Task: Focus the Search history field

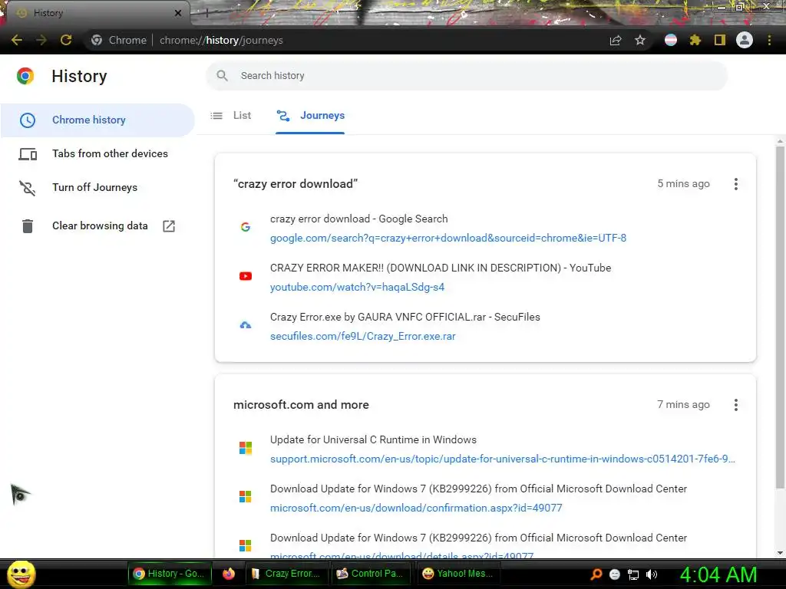Action: 467,76
